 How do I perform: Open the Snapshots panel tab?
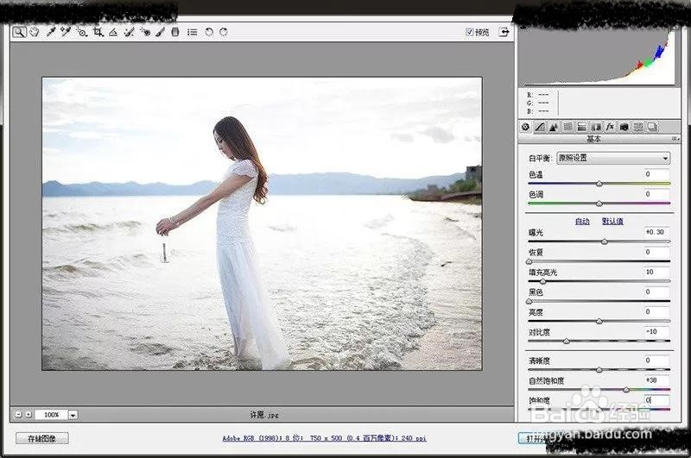652,127
